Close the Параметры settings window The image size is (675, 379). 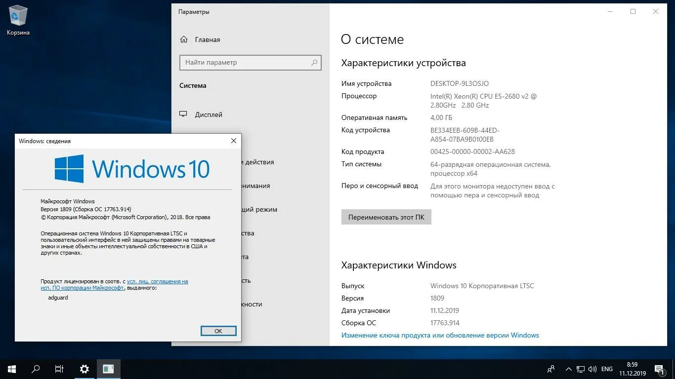(656, 11)
